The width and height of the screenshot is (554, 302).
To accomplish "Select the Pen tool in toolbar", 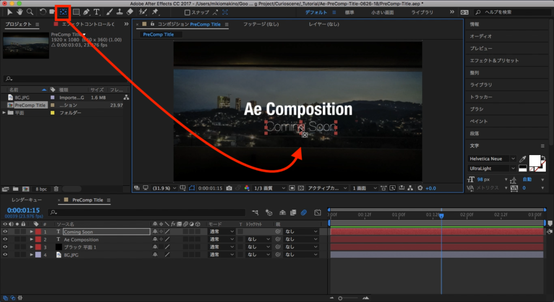I will [87, 11].
